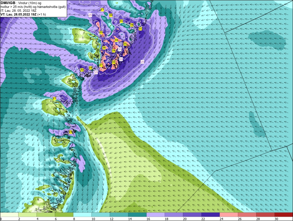Pick the 4–6 m/s green legend swatch

coord(46,215)
